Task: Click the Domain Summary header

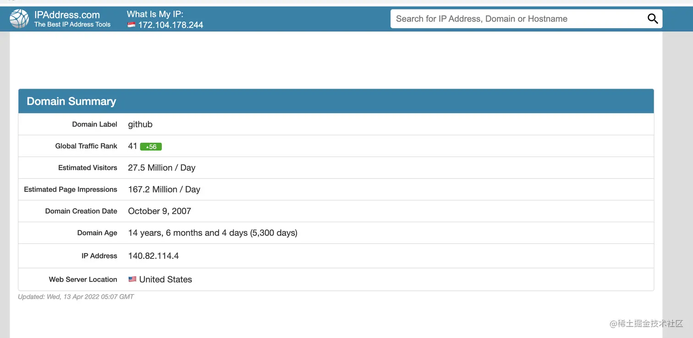Action: (336, 101)
